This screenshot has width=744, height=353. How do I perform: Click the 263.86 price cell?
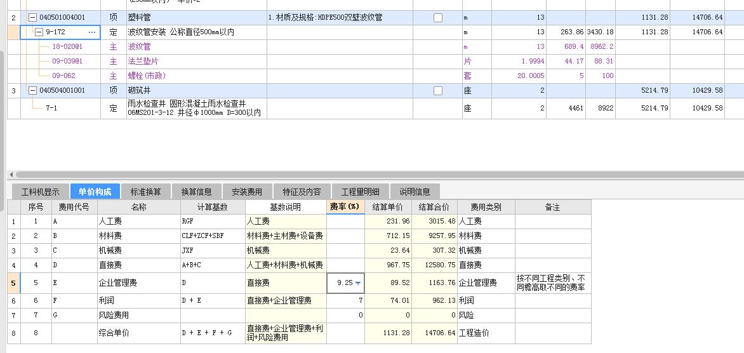click(566, 32)
